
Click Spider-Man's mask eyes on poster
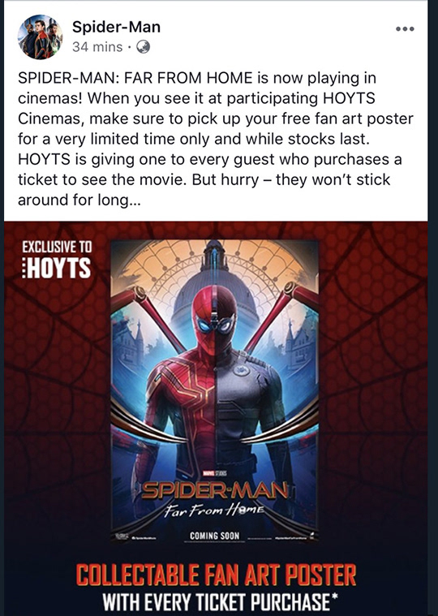(x=215, y=325)
